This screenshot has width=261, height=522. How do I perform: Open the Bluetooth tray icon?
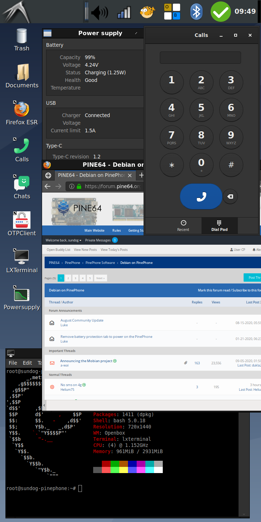click(x=196, y=12)
